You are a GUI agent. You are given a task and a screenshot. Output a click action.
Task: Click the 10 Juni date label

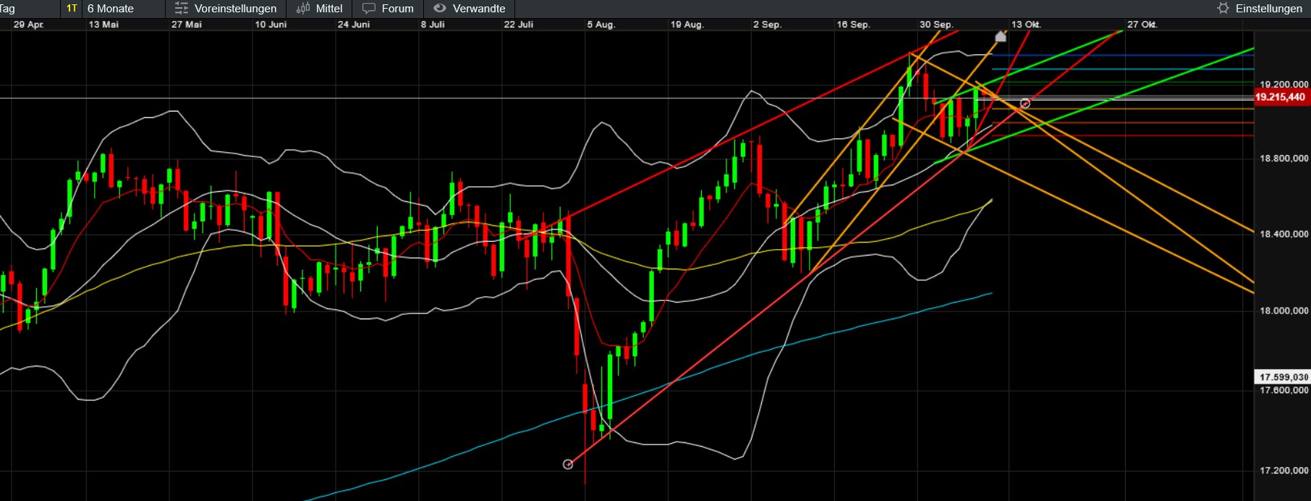(x=271, y=25)
